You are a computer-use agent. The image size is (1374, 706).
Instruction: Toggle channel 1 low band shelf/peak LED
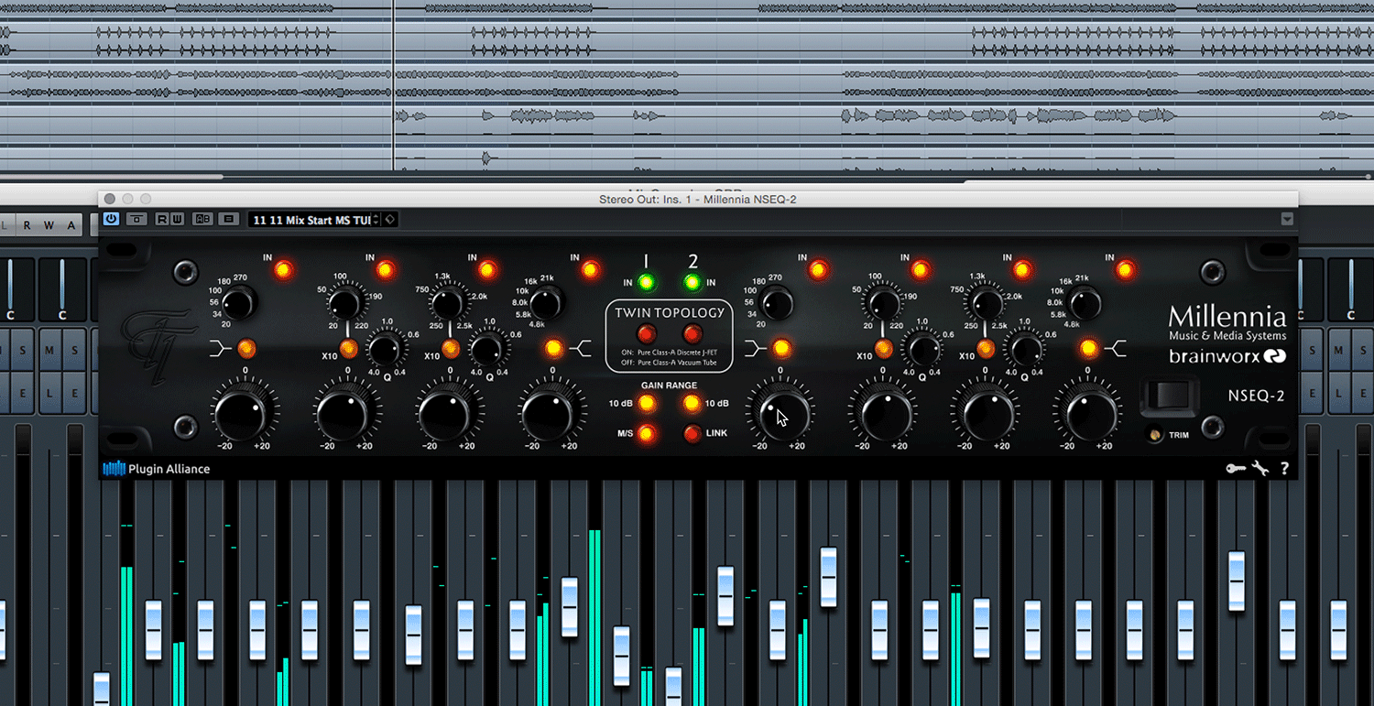coord(245,348)
